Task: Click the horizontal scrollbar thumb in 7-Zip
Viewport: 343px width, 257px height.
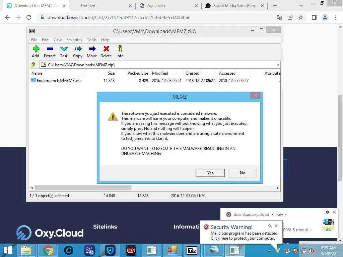Action: [x=83, y=188]
